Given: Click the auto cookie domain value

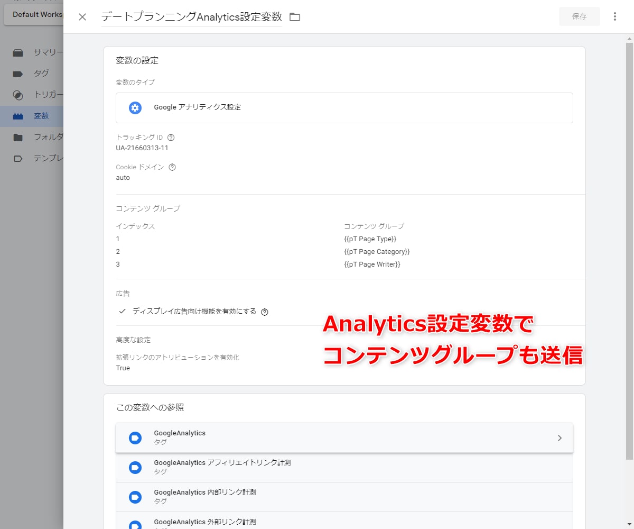Looking at the screenshot, I should click(x=123, y=178).
